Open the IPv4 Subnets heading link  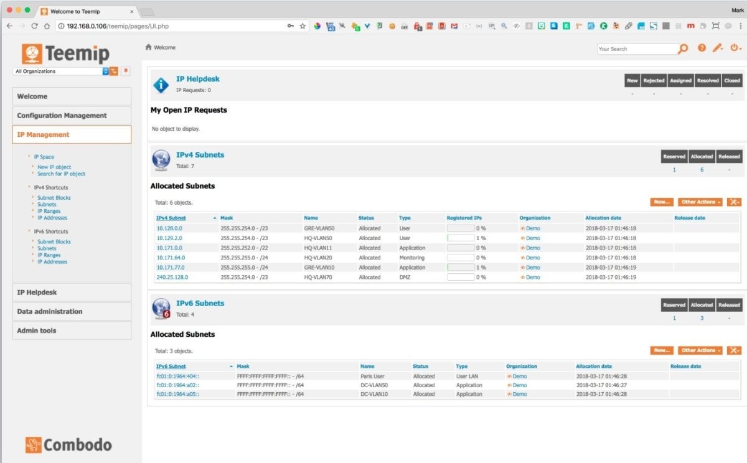200,155
